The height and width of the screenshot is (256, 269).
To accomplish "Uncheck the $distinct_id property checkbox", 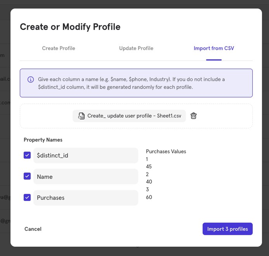I will tap(27, 155).
